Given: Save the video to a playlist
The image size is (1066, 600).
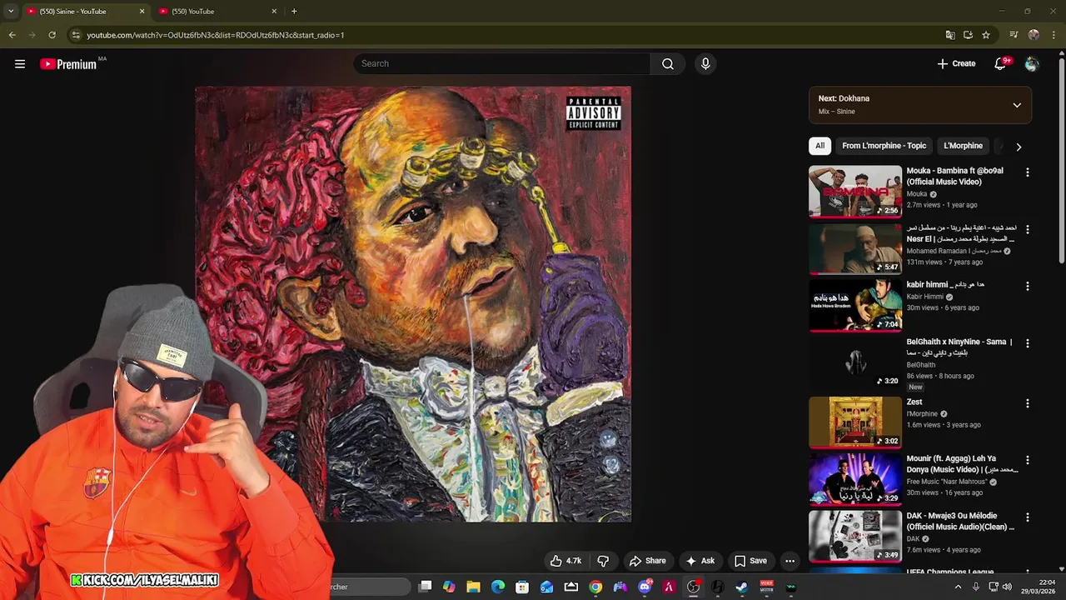Looking at the screenshot, I should [750, 561].
